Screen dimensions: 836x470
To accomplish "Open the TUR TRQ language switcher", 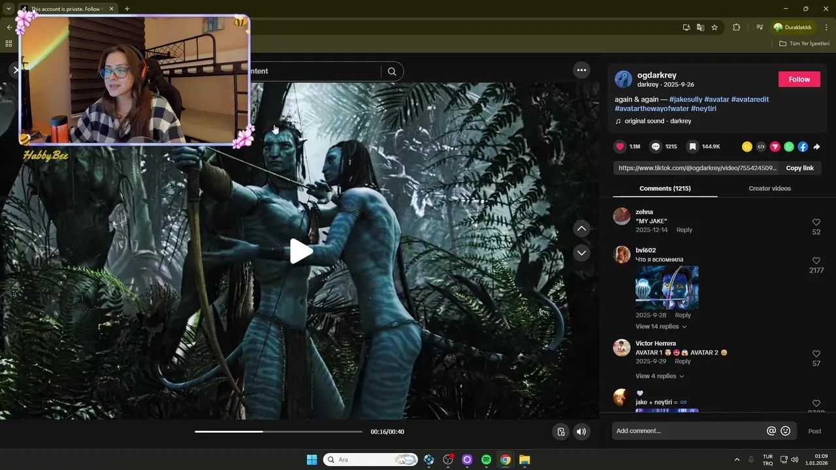I will click(768, 460).
